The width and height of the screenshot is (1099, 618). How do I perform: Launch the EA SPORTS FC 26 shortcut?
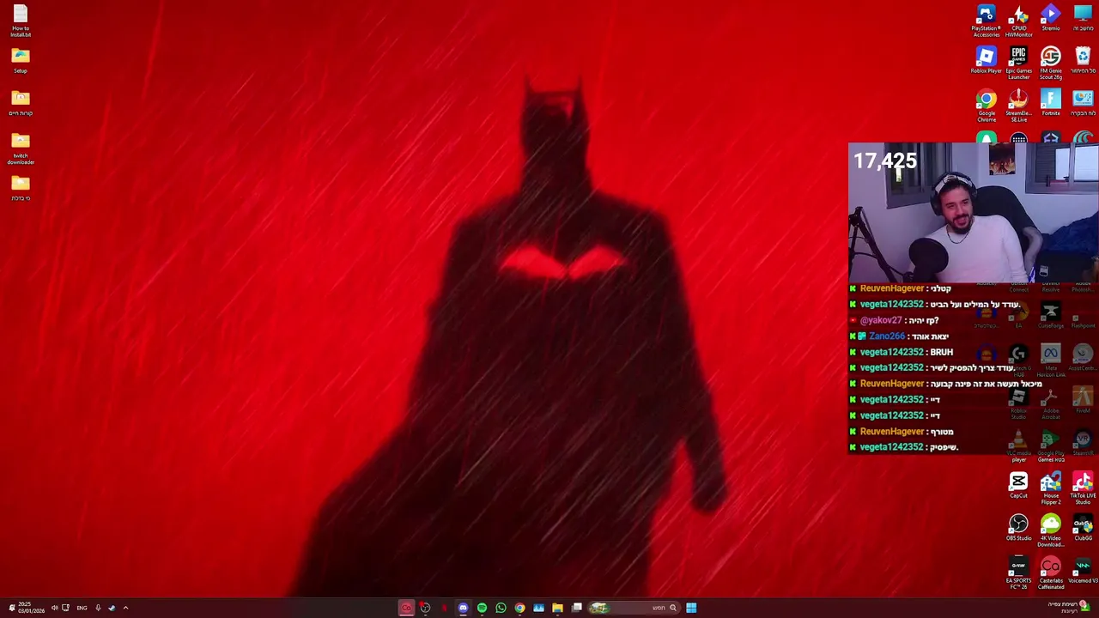(1018, 573)
